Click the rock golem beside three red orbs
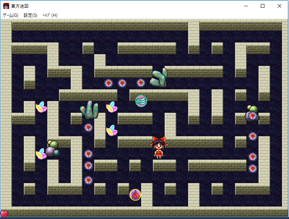This screenshot has width=289, height=219. pos(160,77)
